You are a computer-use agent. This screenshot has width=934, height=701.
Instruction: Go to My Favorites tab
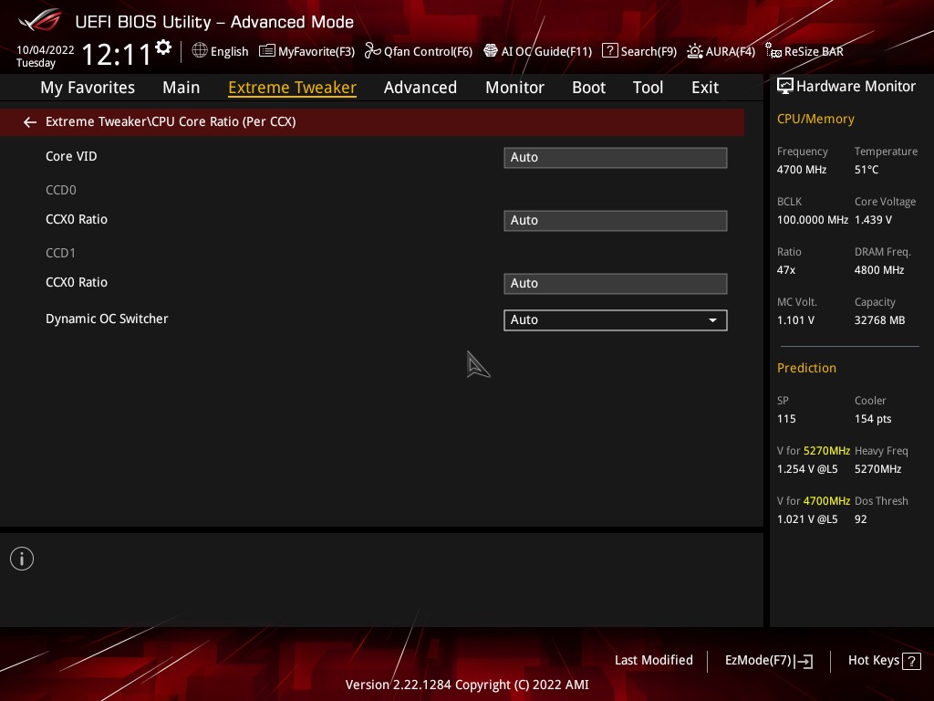pyautogui.click(x=88, y=88)
